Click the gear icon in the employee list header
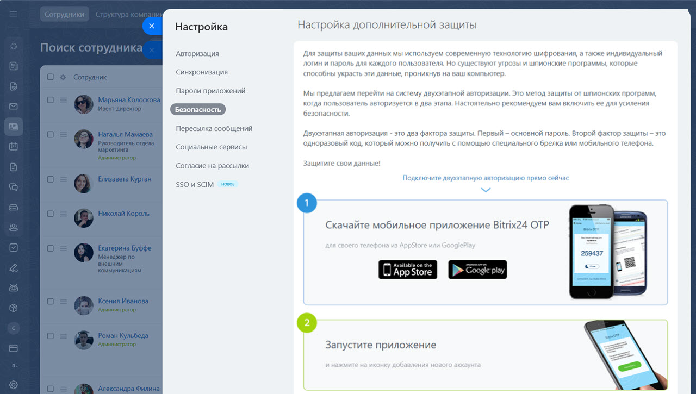Viewport: 696px width, 394px height. (63, 77)
